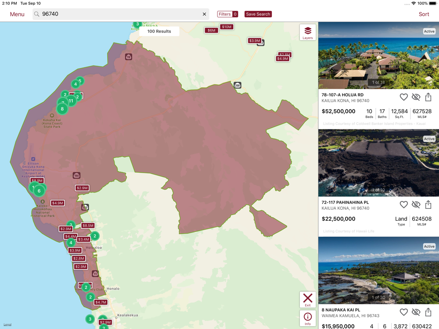The height and width of the screenshot is (329, 439).
Task: Open the Menu
Action: (17, 14)
